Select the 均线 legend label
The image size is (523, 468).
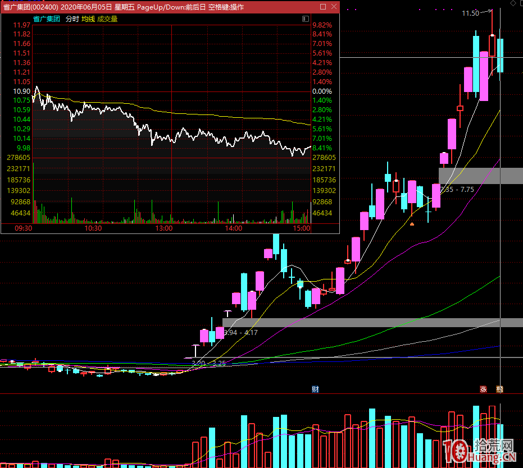pos(88,19)
